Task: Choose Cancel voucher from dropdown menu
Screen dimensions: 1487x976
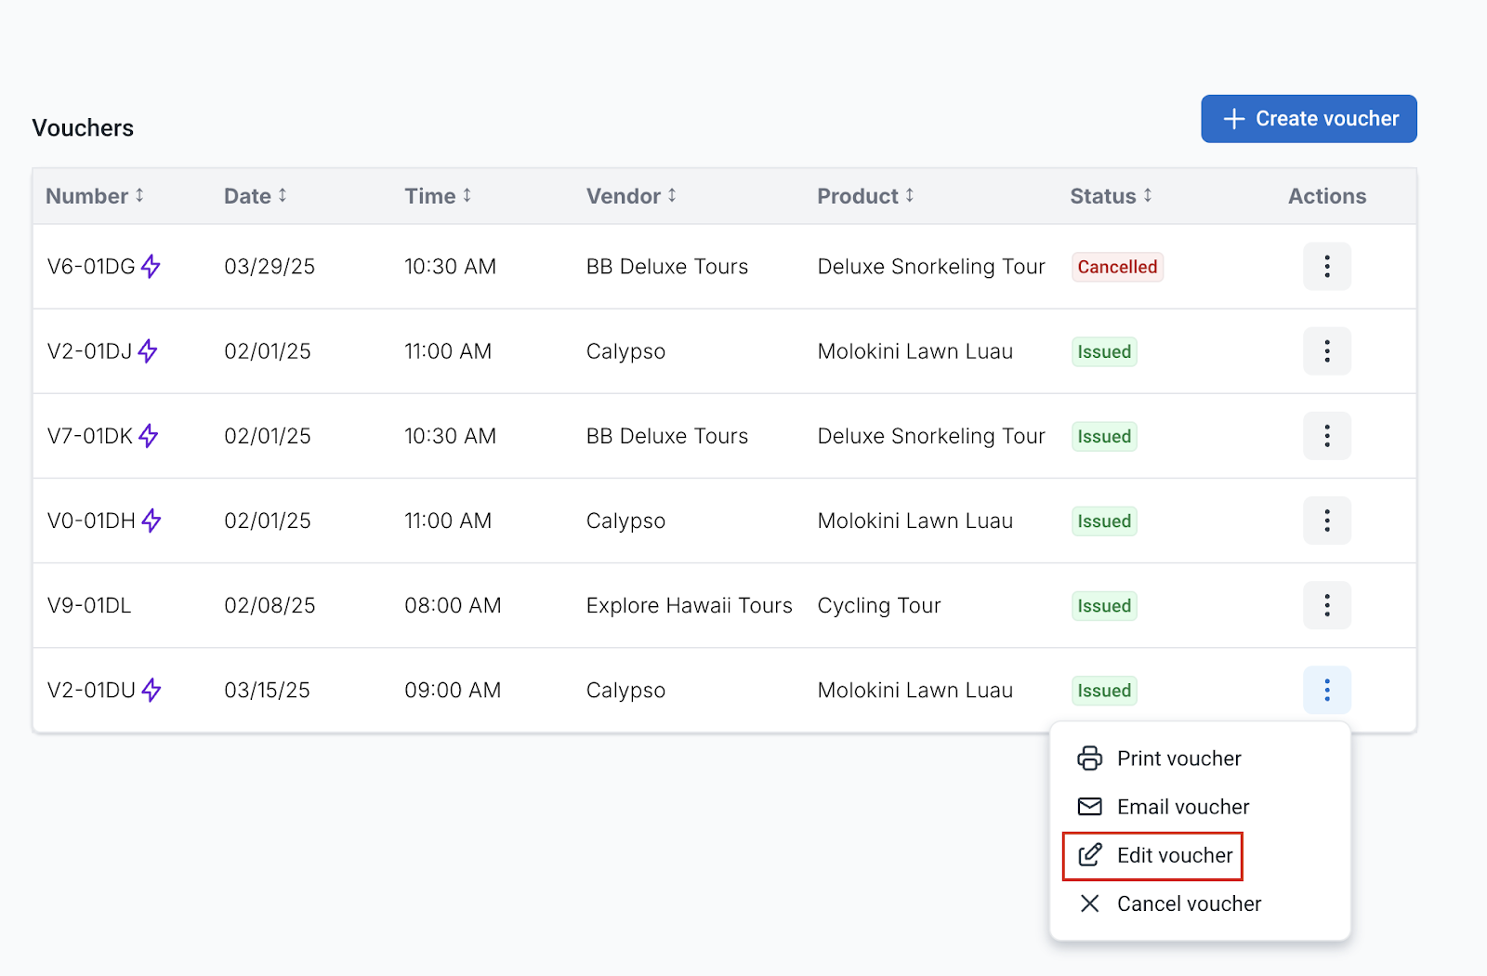Action: 1188,903
